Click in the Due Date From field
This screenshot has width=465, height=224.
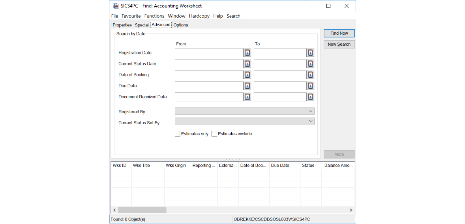pyautogui.click(x=209, y=86)
